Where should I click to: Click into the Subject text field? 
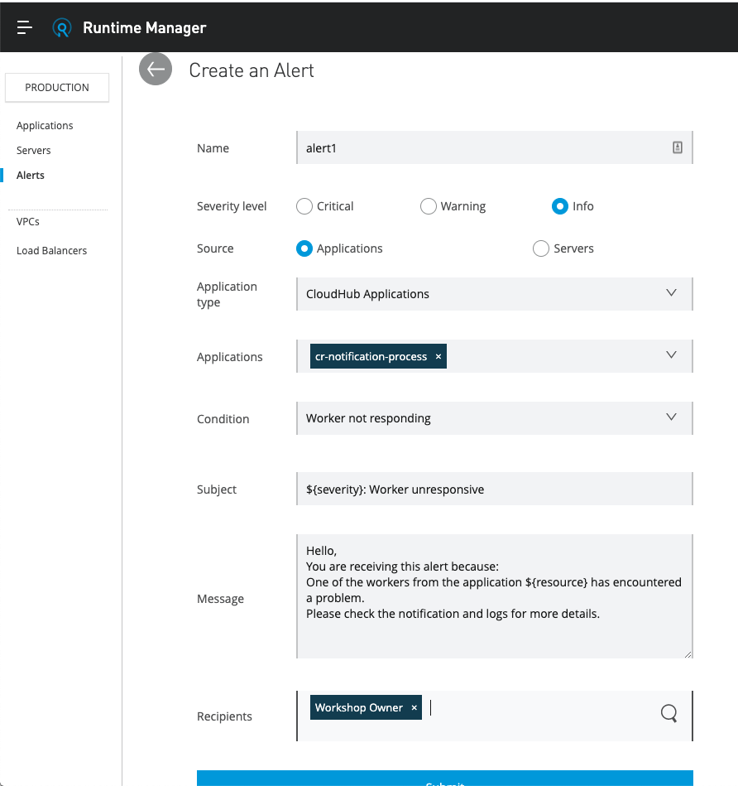coord(493,489)
